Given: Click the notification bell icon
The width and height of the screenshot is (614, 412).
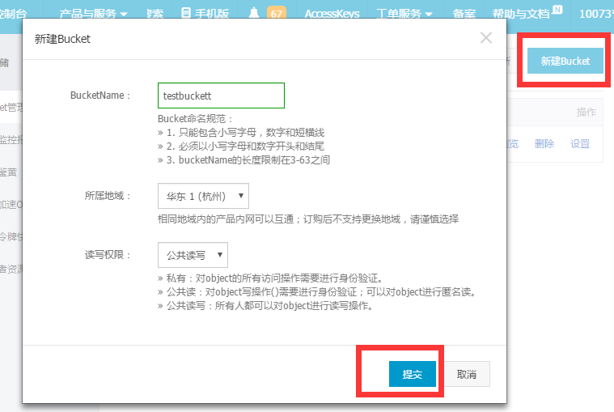Looking at the screenshot, I should [255, 14].
